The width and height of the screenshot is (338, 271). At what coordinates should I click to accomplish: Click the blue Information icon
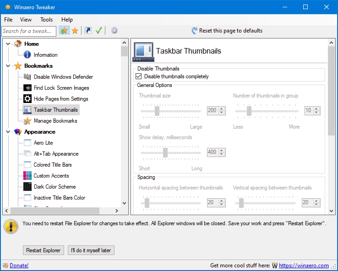[27, 55]
